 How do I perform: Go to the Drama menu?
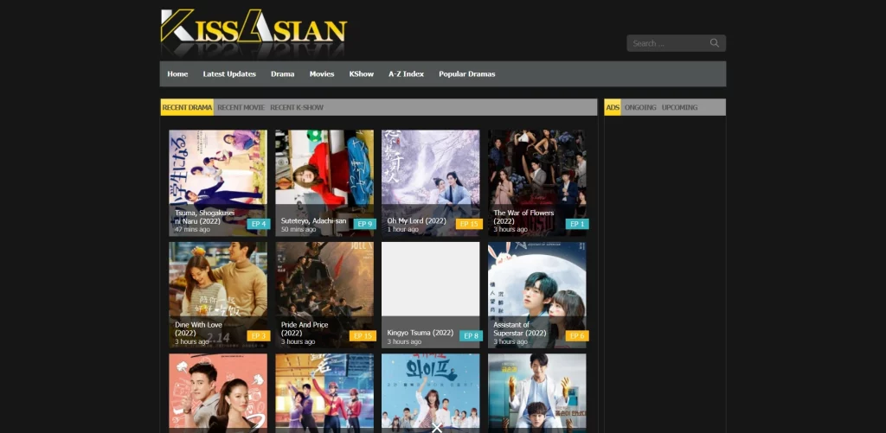tap(283, 74)
